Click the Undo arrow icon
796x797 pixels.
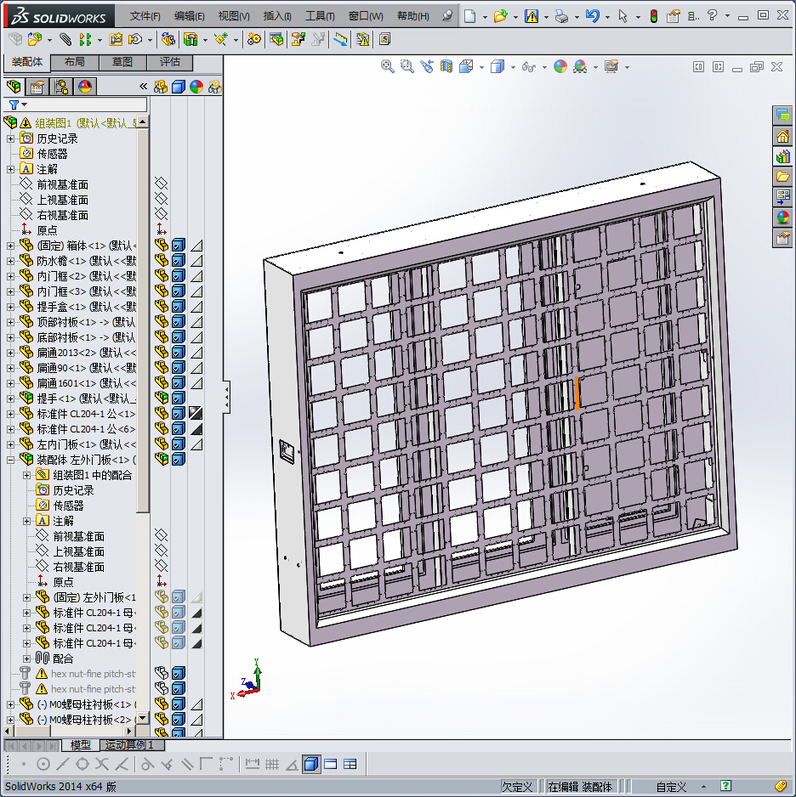pos(592,16)
